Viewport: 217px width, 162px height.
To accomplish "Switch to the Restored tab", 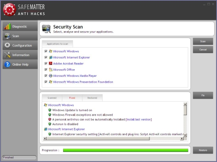I will pyautogui.click(x=92, y=98).
